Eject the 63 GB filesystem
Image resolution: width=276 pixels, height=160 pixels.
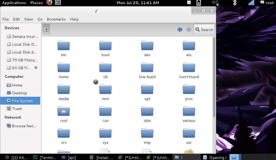(36, 68)
